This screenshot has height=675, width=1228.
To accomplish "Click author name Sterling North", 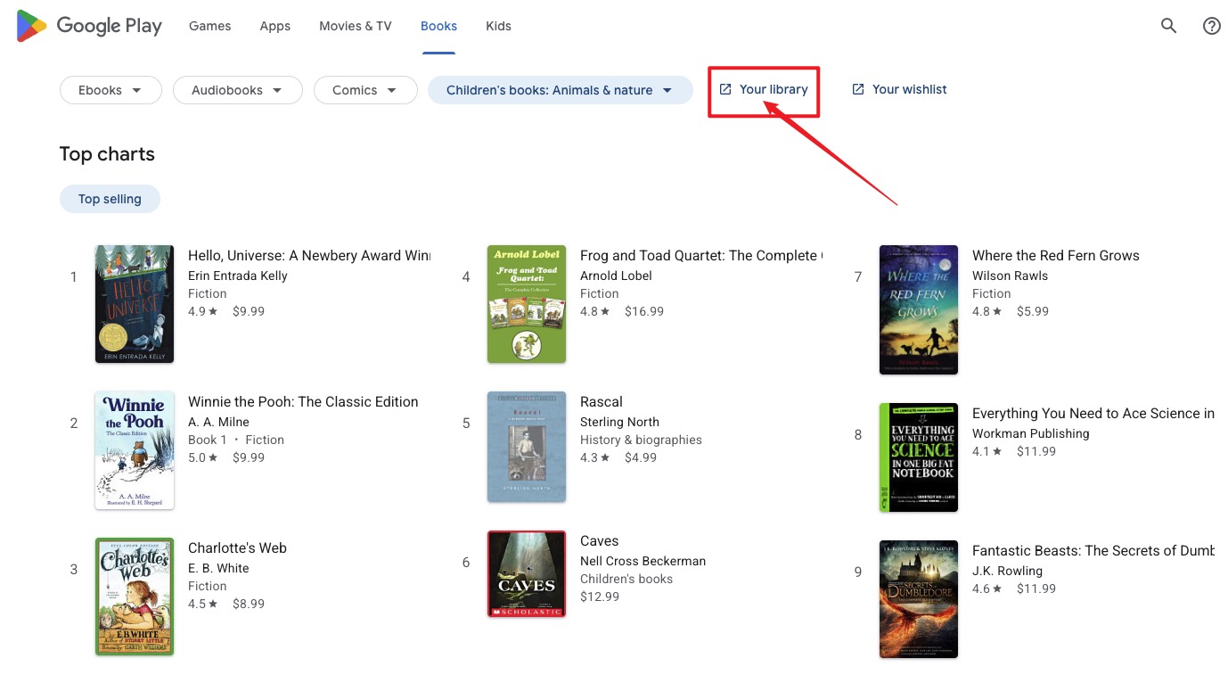I will pos(619,422).
